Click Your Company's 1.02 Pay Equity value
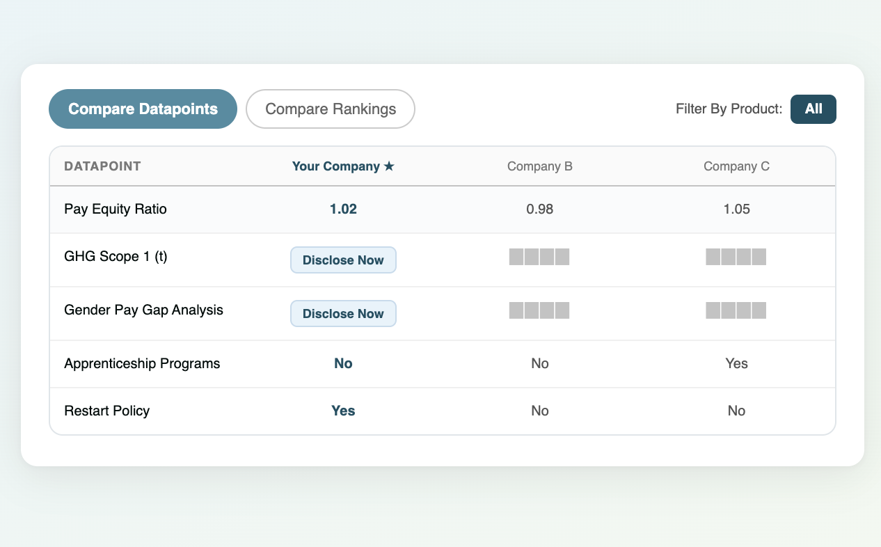Screen dimensions: 881x547 (343, 209)
